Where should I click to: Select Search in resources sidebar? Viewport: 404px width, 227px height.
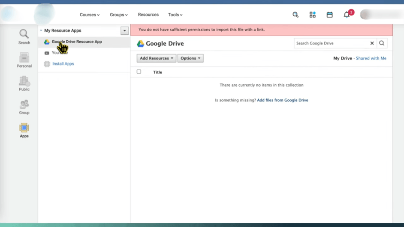[24, 37]
